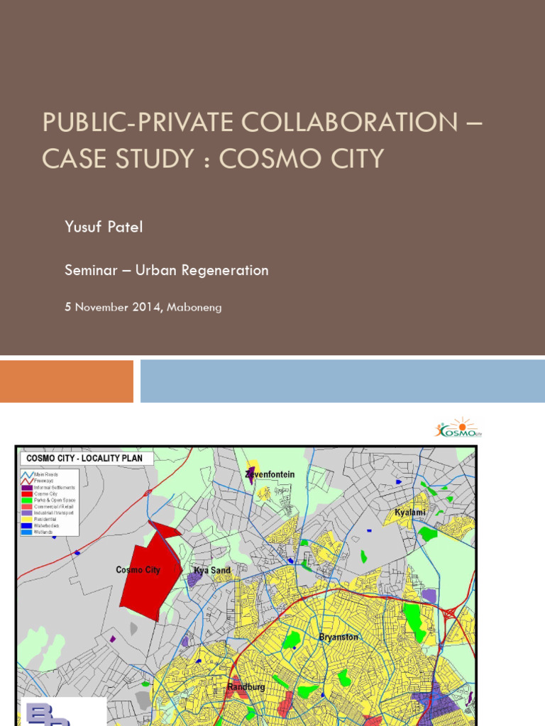Screen dimensions: 545x726
Task: Click the red Cosmo City legend swatch
Action: [27, 494]
